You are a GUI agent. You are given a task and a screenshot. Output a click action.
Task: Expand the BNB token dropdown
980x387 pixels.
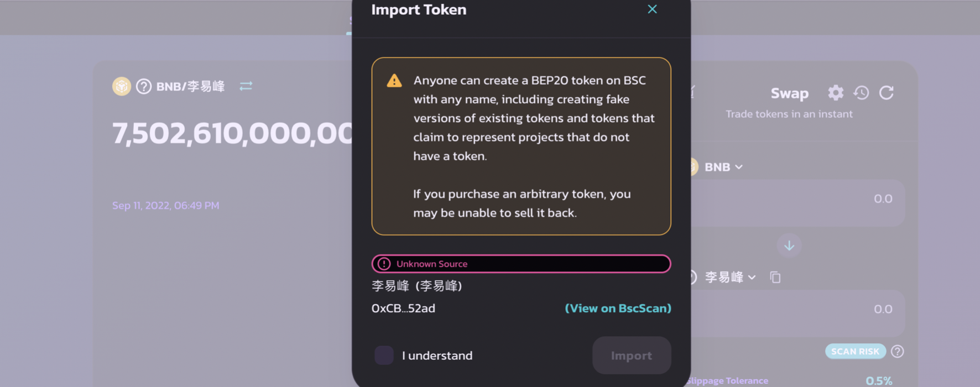click(x=723, y=167)
